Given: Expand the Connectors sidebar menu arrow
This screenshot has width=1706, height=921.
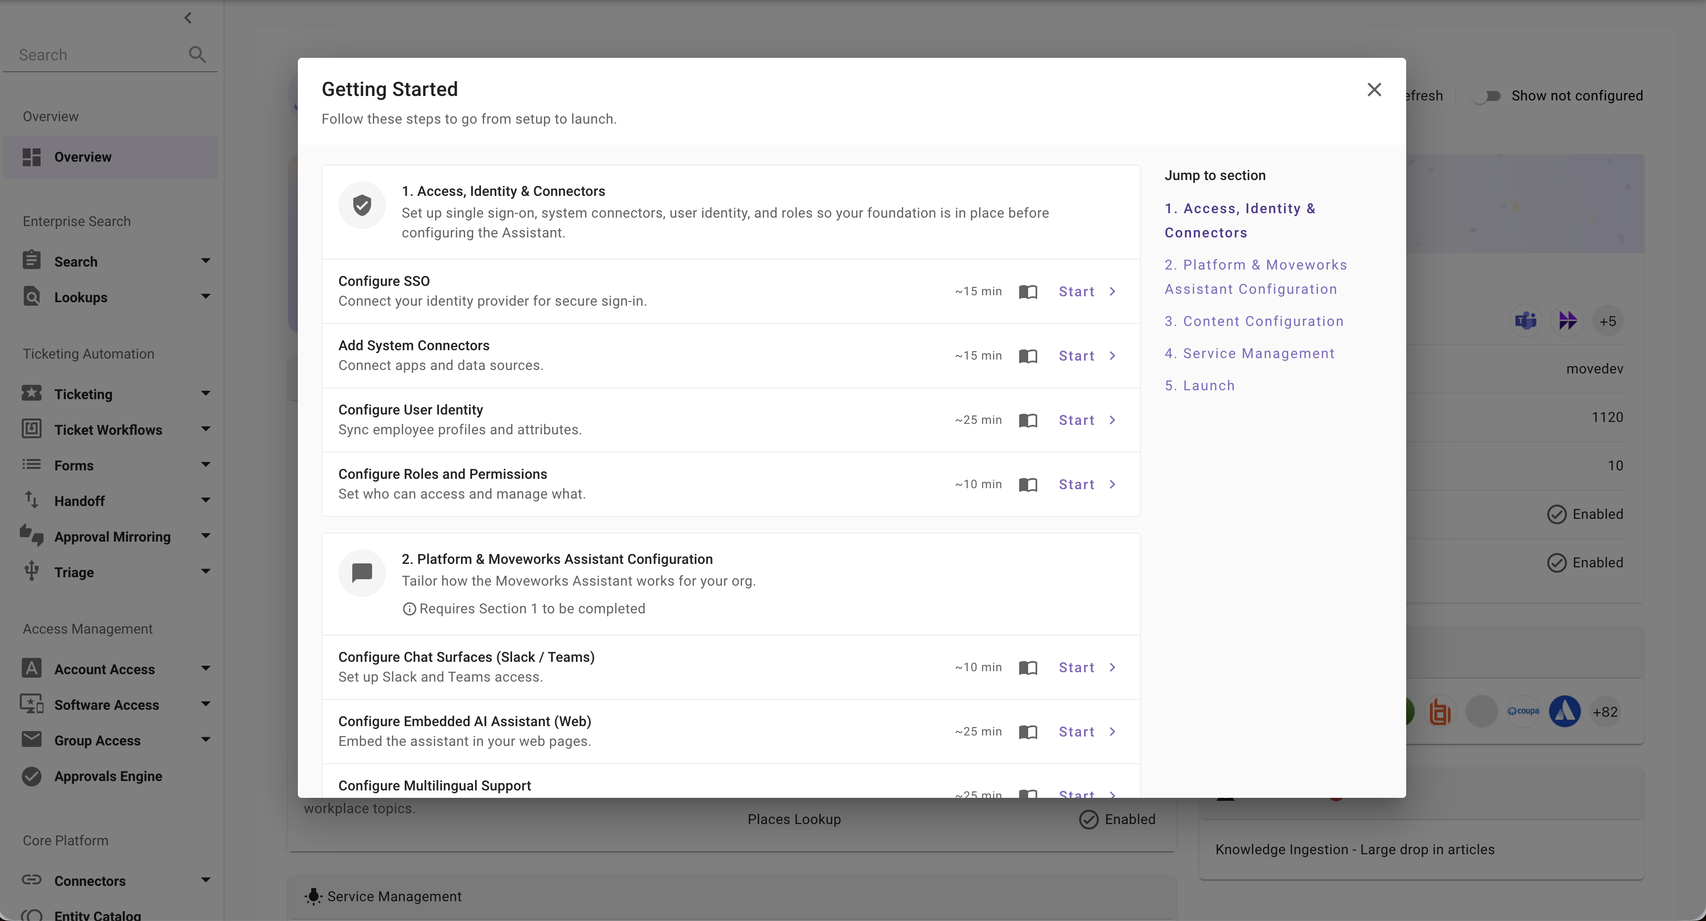Looking at the screenshot, I should 206,880.
